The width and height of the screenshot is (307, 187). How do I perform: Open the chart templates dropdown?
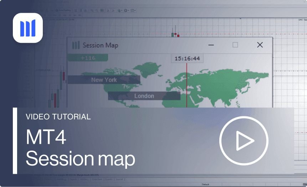(133, 10)
